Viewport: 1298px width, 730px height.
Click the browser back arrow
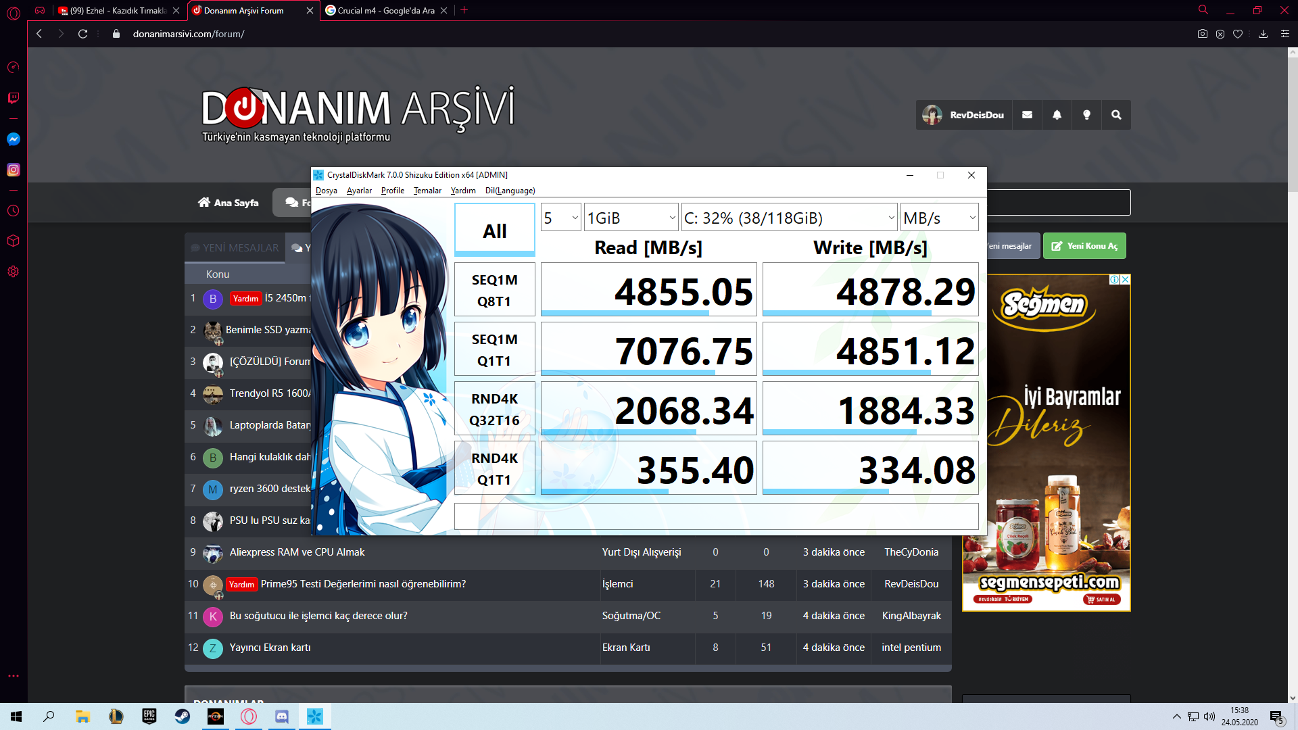point(39,34)
